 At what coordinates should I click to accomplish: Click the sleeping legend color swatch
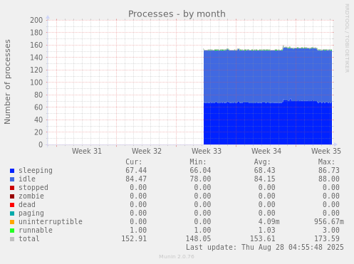12,171
